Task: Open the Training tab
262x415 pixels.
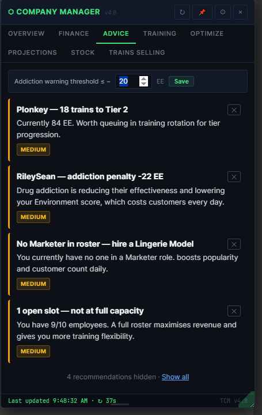Action: click(160, 33)
